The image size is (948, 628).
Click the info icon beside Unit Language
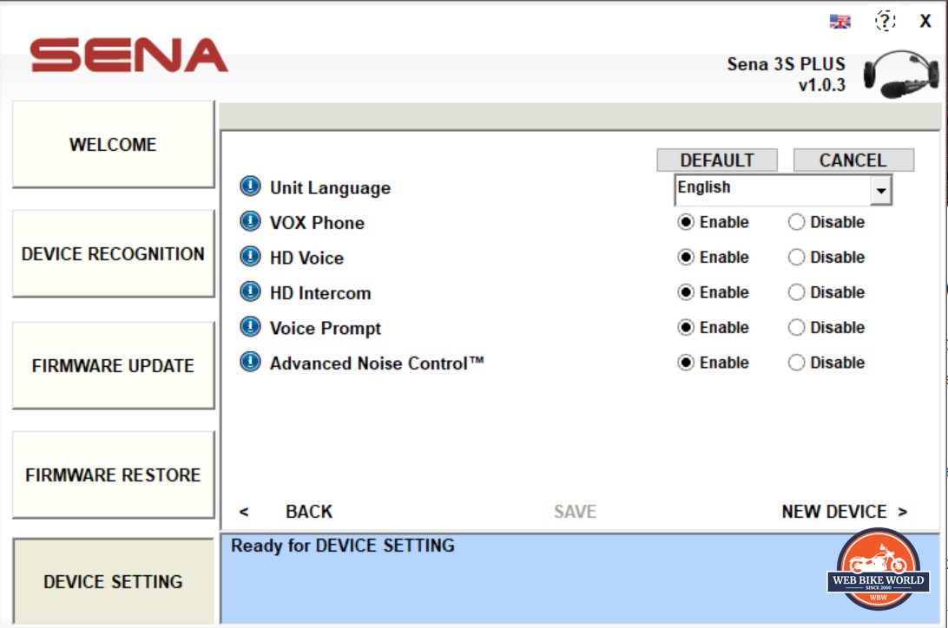click(250, 186)
